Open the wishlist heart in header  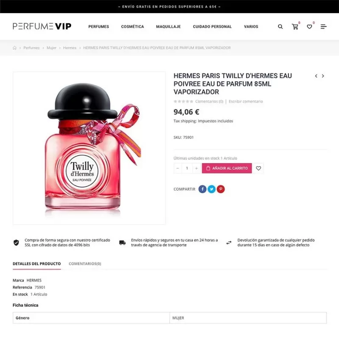tap(309, 27)
